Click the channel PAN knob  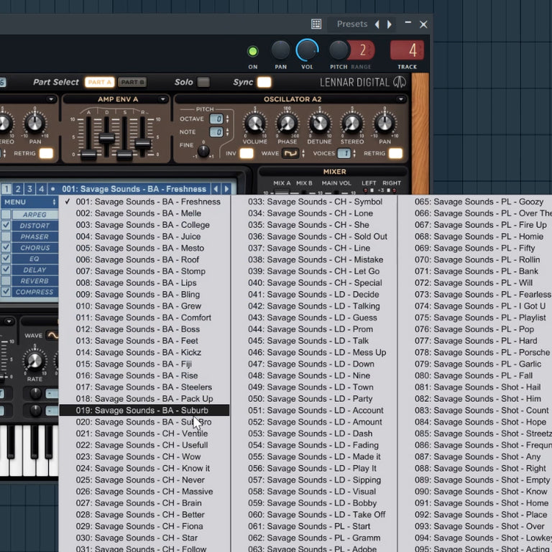click(x=280, y=50)
